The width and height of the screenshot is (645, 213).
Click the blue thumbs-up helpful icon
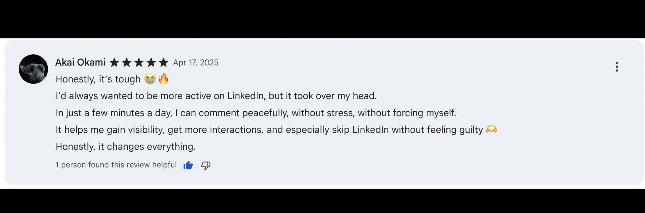pos(188,165)
